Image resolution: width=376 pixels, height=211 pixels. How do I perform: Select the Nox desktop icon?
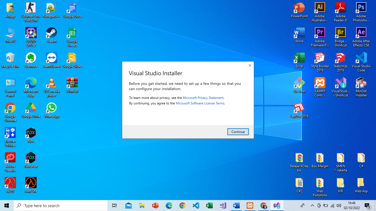pos(31,135)
